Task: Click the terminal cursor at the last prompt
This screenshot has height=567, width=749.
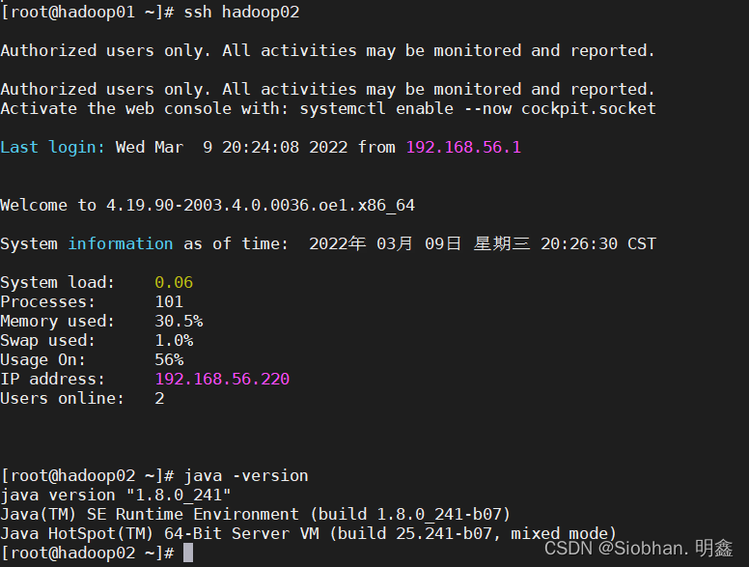Action: [188, 553]
